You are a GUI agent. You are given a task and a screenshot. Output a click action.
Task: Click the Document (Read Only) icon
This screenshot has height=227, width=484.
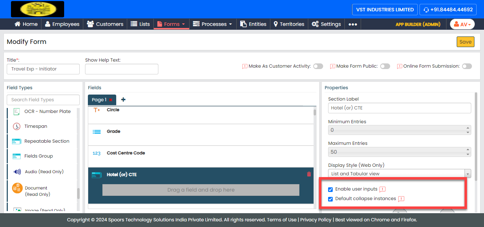(x=17, y=188)
